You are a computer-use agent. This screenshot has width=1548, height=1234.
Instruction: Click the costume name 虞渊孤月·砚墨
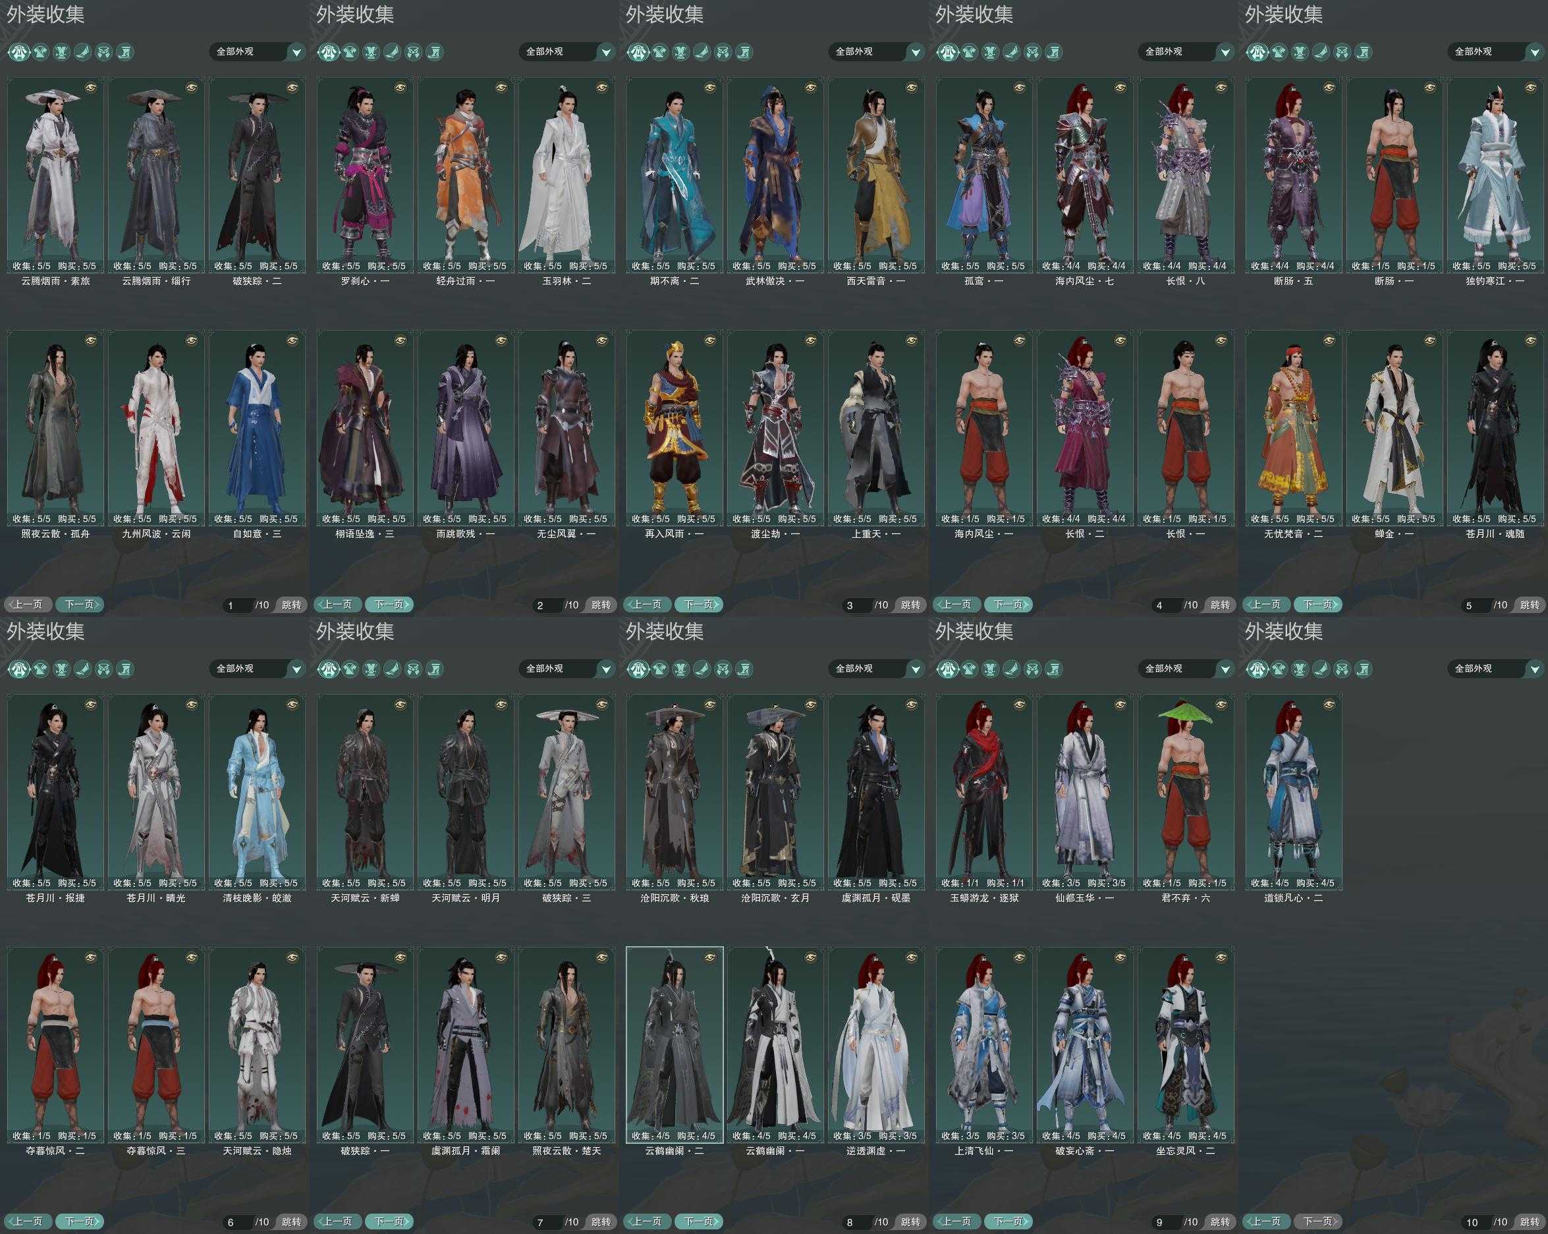875,898
